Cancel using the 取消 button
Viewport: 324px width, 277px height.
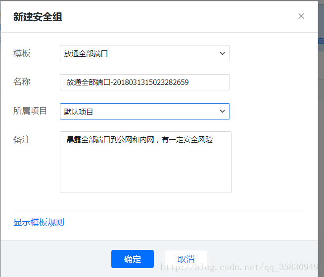point(186,259)
